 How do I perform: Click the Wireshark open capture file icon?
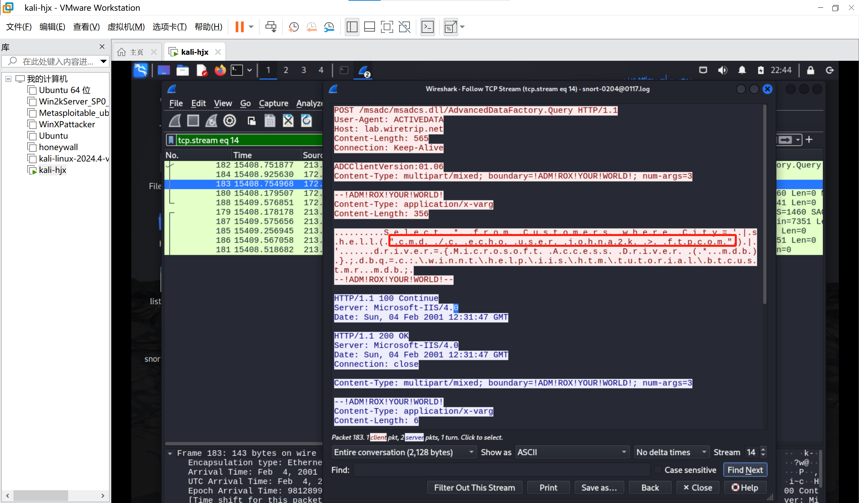click(x=251, y=121)
